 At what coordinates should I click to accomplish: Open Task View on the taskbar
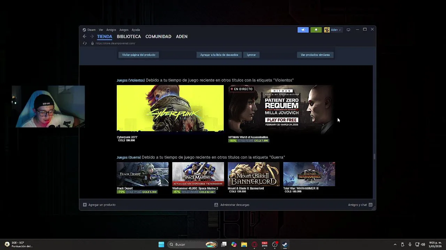pyautogui.click(x=224, y=244)
